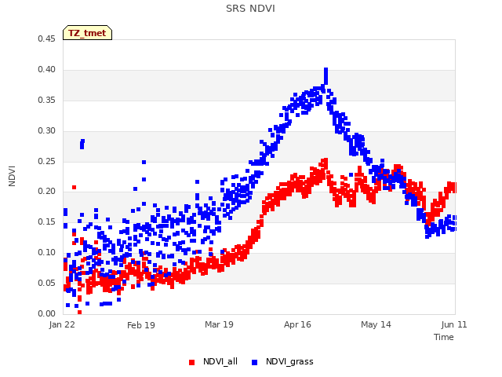Click the 0.00 y-axis tick label
The width and height of the screenshot is (502, 377).
click(46, 313)
